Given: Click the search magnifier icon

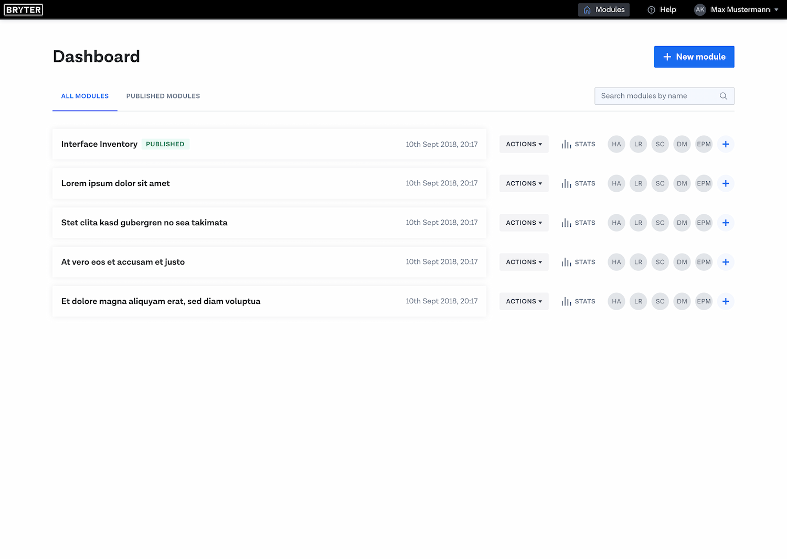Looking at the screenshot, I should (724, 96).
